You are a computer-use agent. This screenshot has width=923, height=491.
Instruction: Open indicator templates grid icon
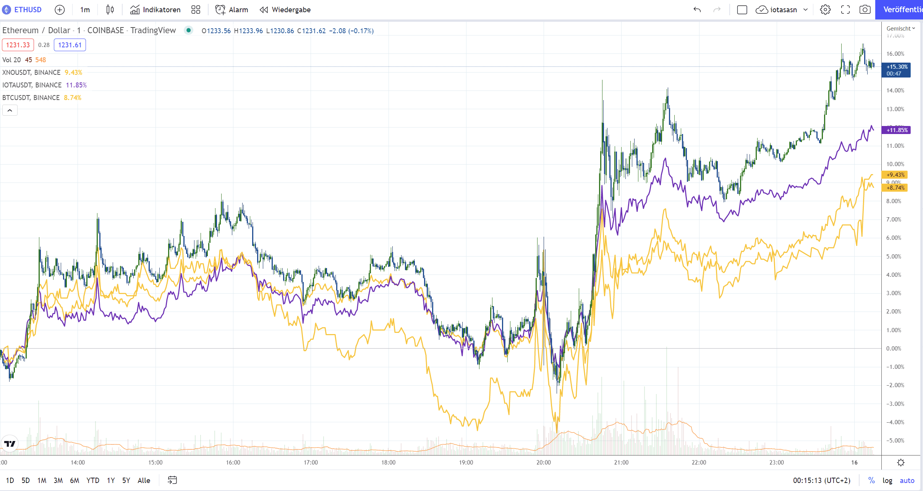point(196,10)
